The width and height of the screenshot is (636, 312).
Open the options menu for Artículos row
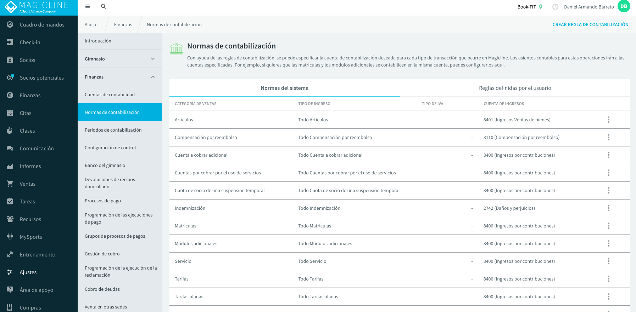click(609, 120)
